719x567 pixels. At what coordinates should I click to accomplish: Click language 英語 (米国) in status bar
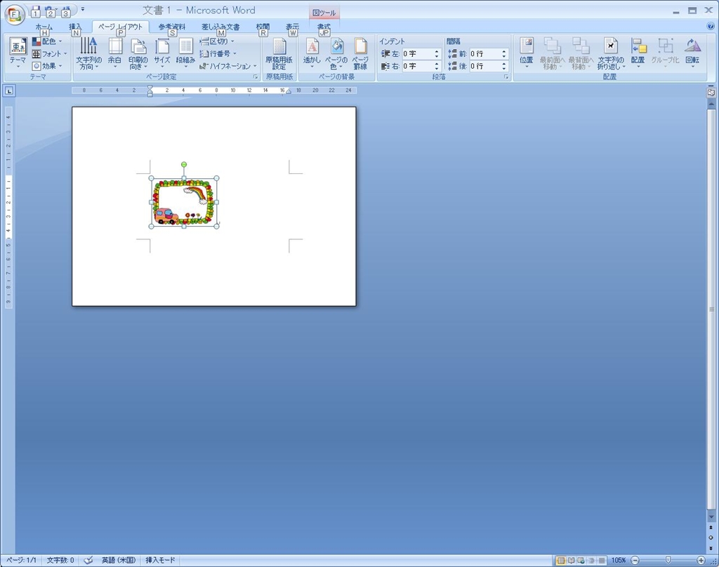point(118,560)
